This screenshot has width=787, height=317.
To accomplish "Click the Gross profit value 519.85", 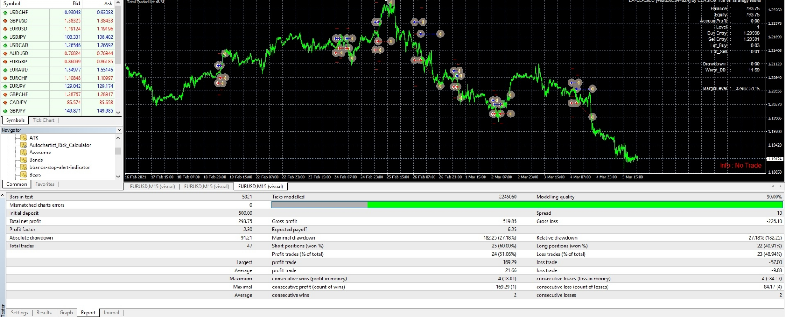I will pos(509,221).
